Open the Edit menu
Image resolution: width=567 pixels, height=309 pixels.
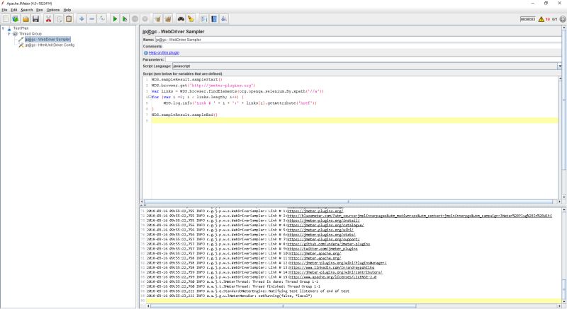[x=13, y=10]
